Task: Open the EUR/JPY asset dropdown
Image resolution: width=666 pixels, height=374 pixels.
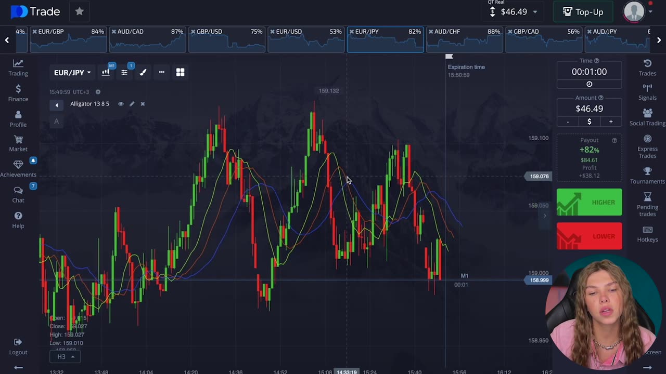Action: pyautogui.click(x=72, y=73)
